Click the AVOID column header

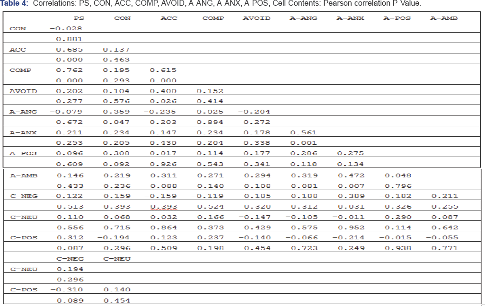tap(256, 18)
